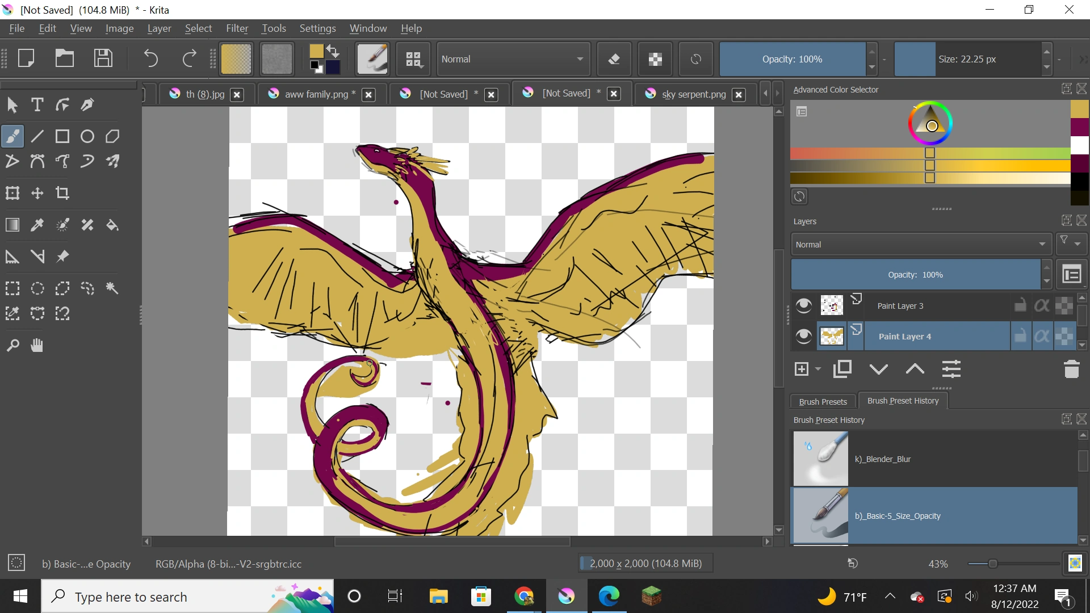Open the Filter menu
Screen dimensions: 1090x613
point(237,28)
